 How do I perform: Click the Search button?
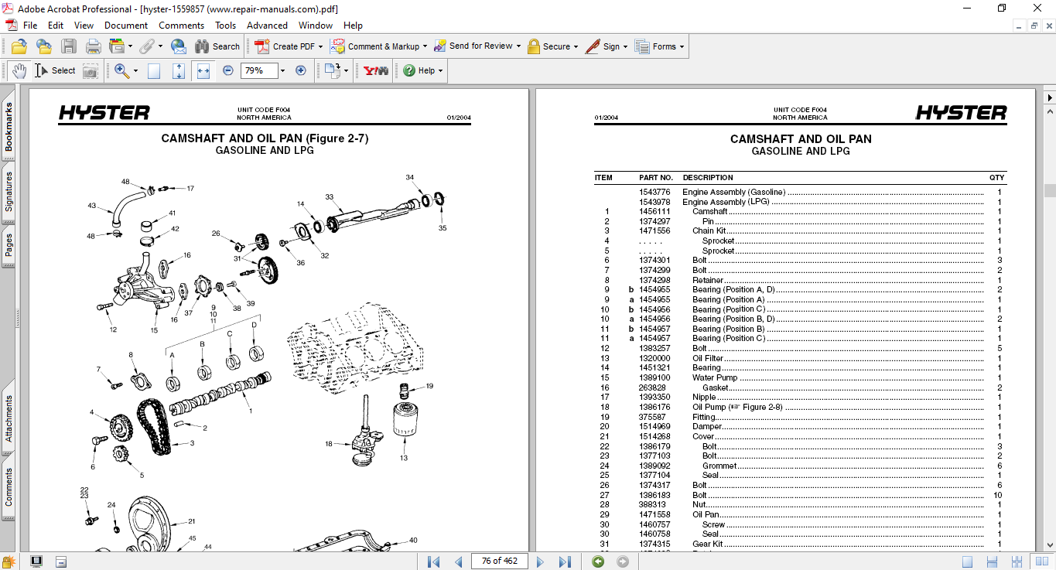click(217, 46)
